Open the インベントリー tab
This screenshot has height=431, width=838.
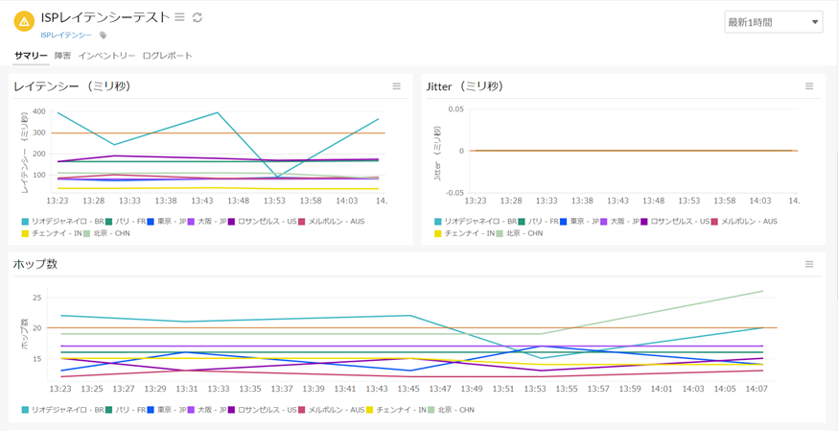106,56
